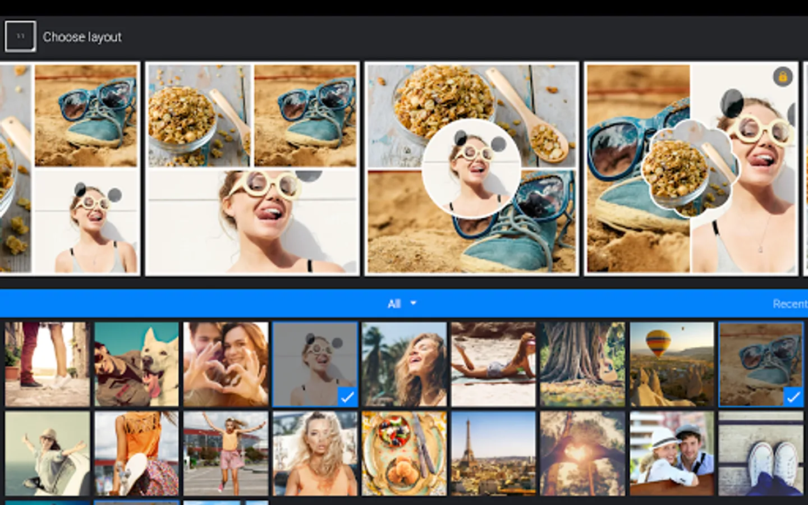The width and height of the screenshot is (808, 505).
Task: Select the couple making heart hands photo
Action: point(226,364)
